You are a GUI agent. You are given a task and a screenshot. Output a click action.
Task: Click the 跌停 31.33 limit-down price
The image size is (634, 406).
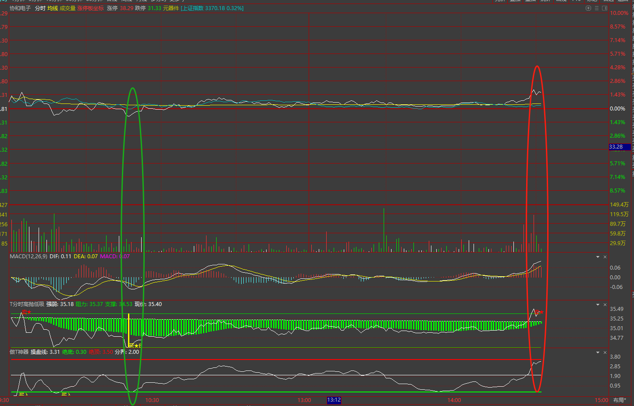(x=148, y=8)
